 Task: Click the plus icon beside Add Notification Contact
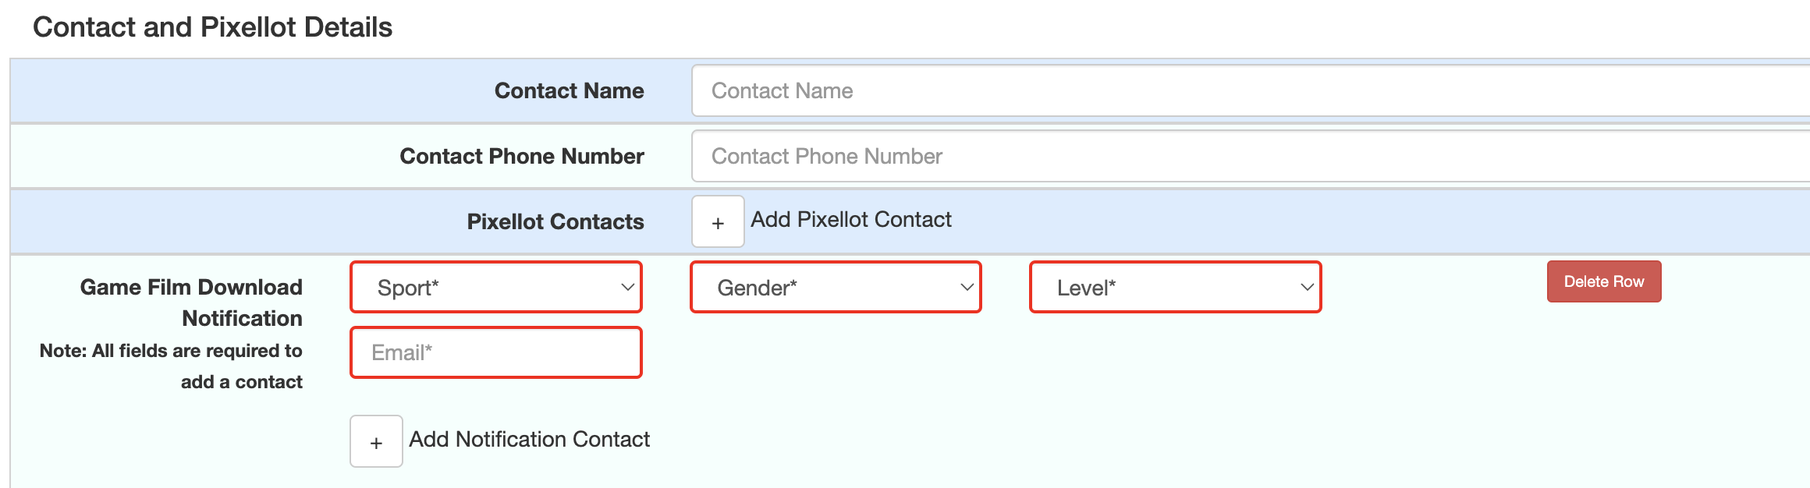pyautogui.click(x=376, y=441)
